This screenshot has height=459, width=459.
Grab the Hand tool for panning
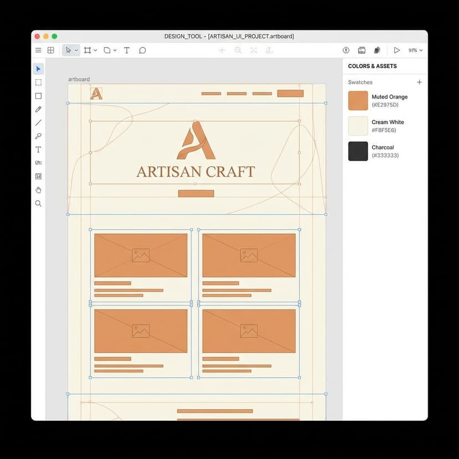pos(38,190)
